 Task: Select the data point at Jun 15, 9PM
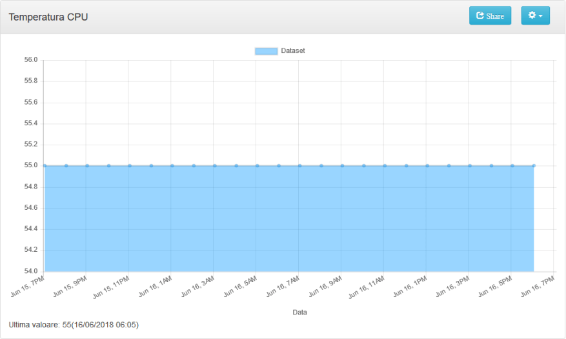87,166
